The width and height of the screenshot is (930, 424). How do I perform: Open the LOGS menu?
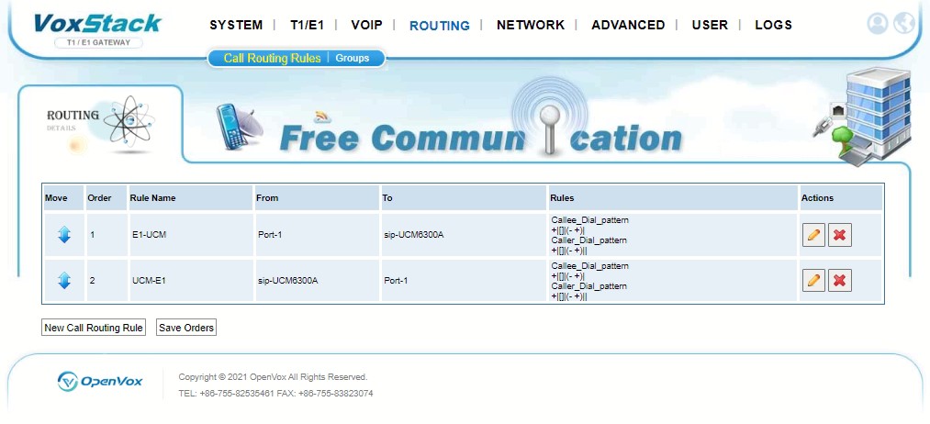click(773, 25)
